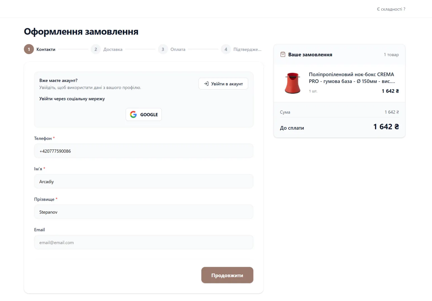Open the Контакти step label
Screen dimensions: 432x301
pos(46,49)
